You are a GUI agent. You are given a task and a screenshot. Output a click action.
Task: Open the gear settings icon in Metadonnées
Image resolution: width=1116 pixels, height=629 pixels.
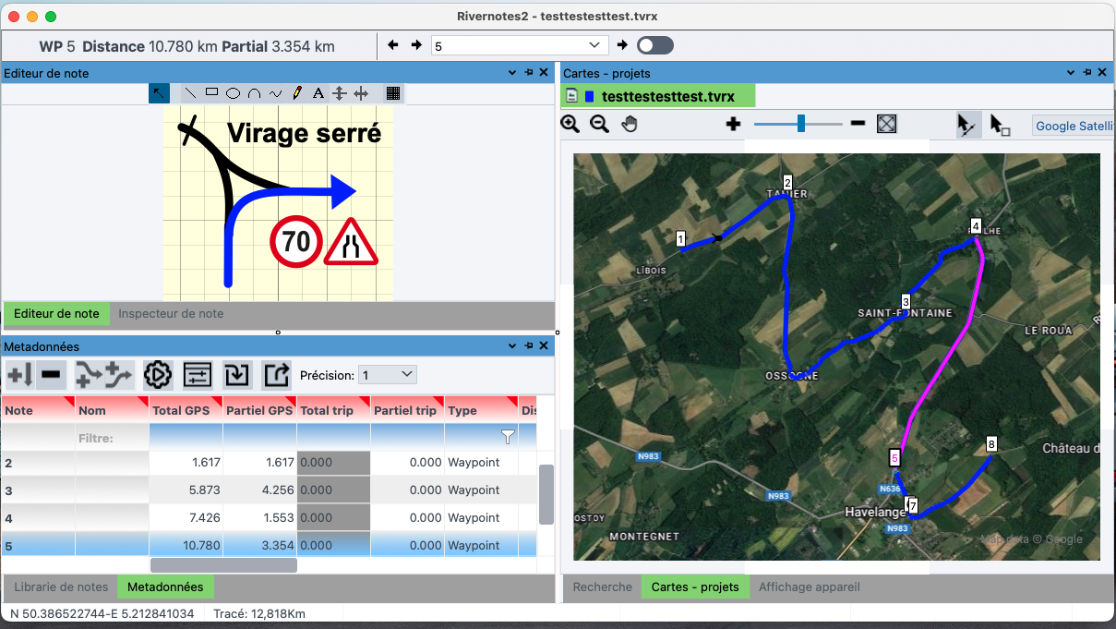coord(158,375)
